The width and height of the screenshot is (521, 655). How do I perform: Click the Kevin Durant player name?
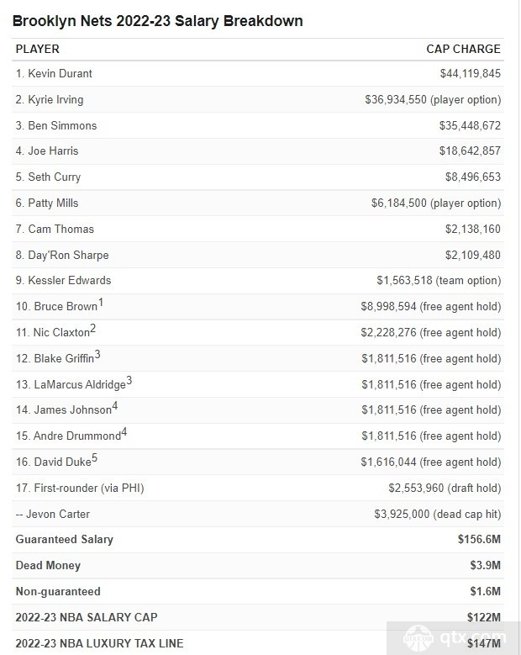[60, 73]
